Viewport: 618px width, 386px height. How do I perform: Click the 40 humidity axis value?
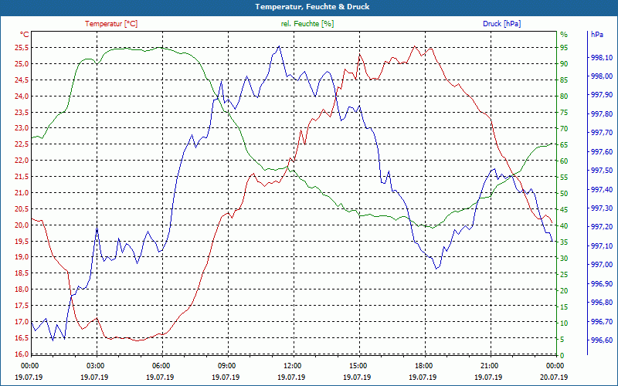[564, 225]
